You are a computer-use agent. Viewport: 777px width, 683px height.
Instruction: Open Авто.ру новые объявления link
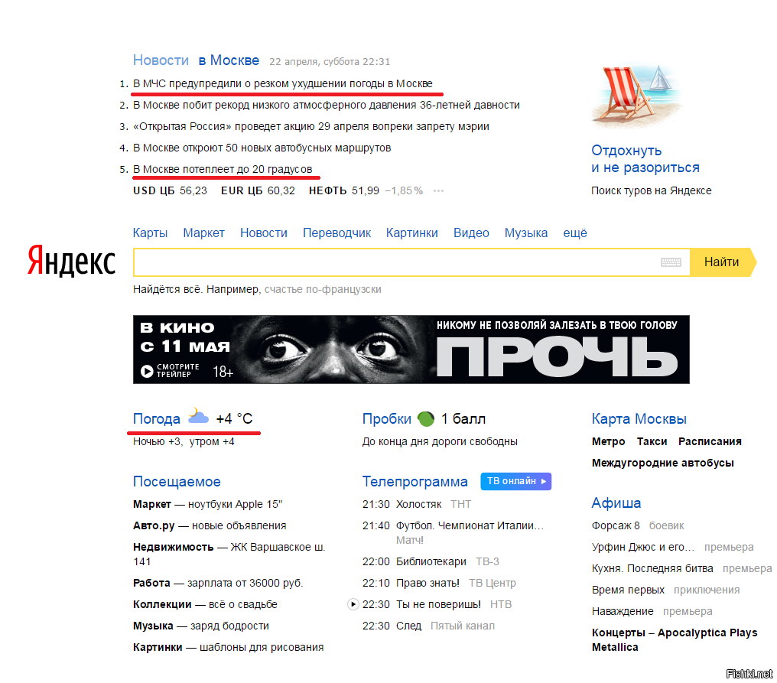(210, 526)
